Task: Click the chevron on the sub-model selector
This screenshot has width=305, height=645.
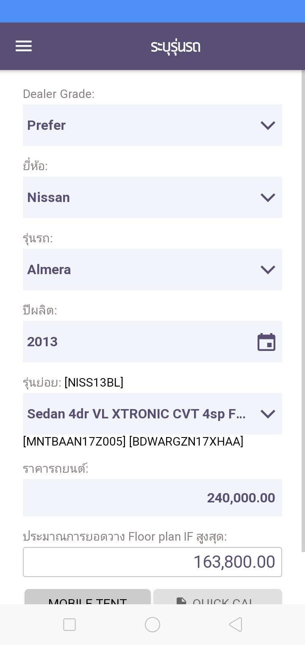Action: pyautogui.click(x=268, y=414)
